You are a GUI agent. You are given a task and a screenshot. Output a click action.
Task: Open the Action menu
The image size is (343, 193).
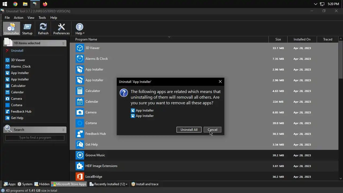pos(18,18)
